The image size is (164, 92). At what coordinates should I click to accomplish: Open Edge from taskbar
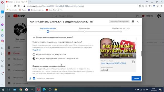point(44,89)
